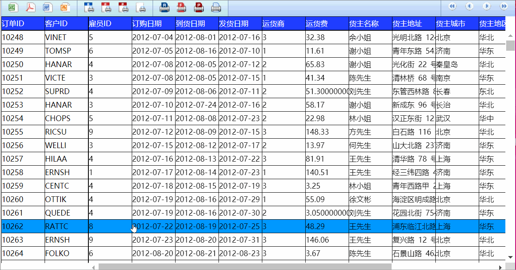Select customer cell SUPRD
Screen dimensions: 516x270
[66, 91]
